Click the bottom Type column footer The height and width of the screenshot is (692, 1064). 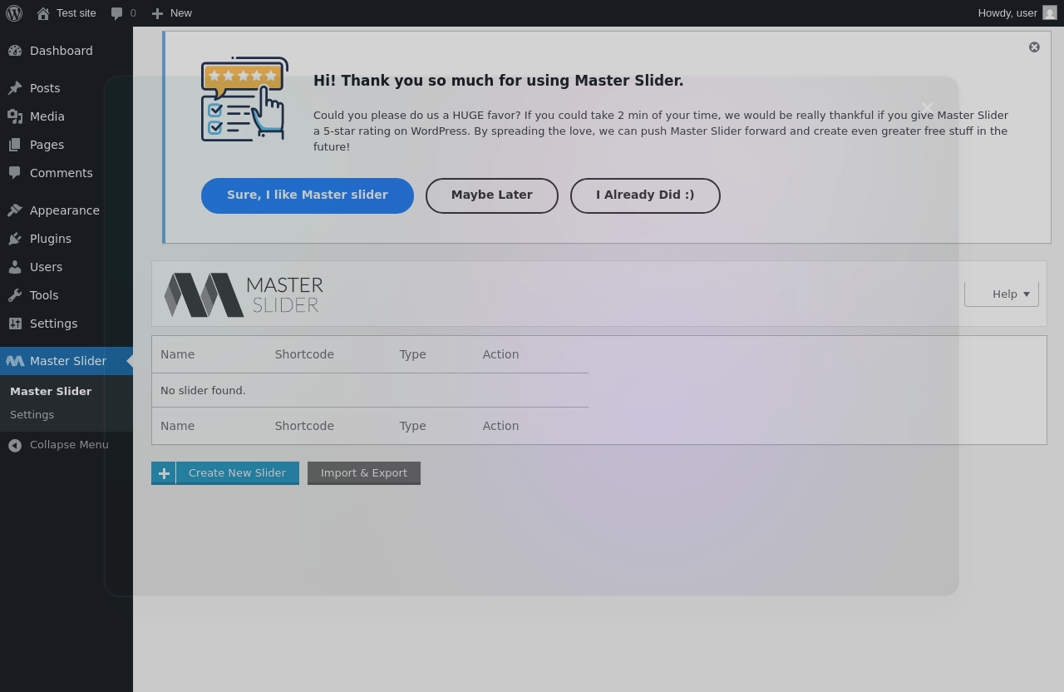[412, 426]
